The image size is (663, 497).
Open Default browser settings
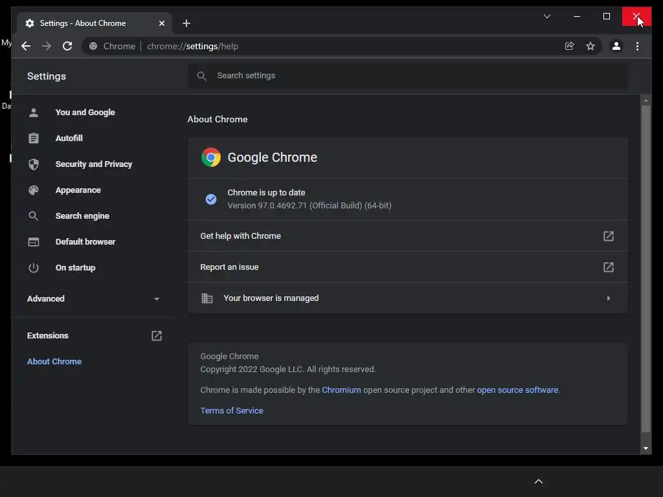pos(85,242)
